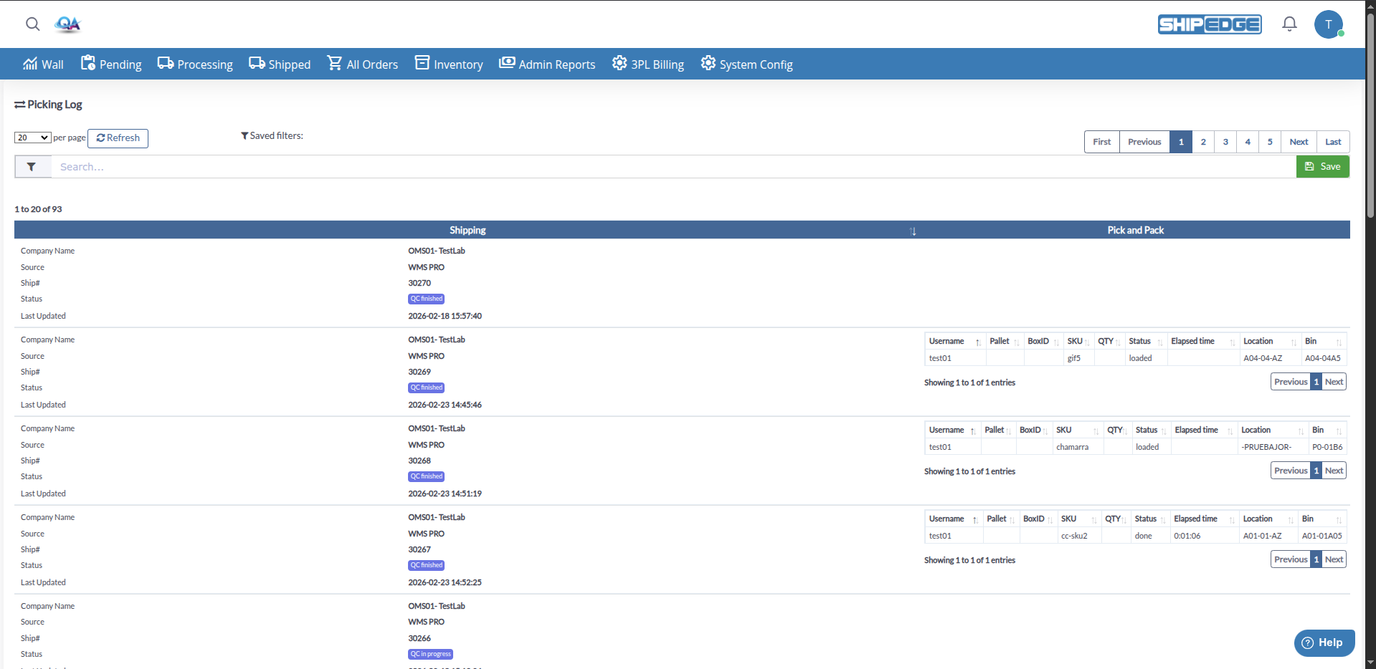
Task: Sort by Bin in ship 30269 table
Action: (x=1323, y=341)
